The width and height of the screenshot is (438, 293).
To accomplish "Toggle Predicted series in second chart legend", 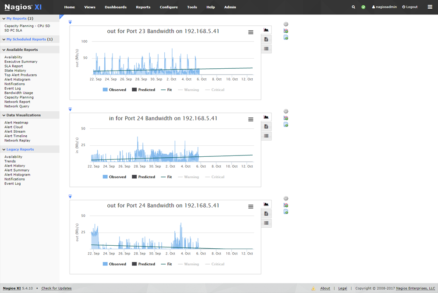I will click(144, 177).
